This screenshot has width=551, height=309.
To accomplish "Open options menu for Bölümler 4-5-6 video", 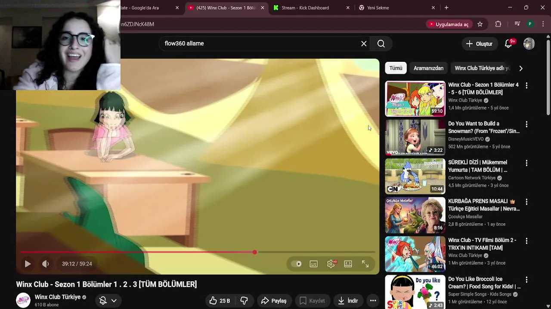I will (x=526, y=85).
